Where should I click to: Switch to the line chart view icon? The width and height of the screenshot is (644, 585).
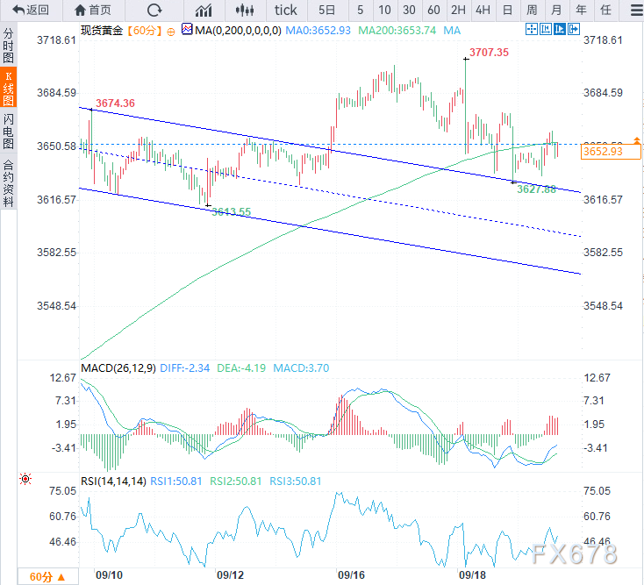[204, 11]
